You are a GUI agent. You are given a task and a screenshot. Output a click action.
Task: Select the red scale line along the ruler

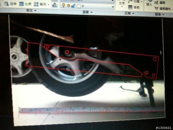point(92,112)
